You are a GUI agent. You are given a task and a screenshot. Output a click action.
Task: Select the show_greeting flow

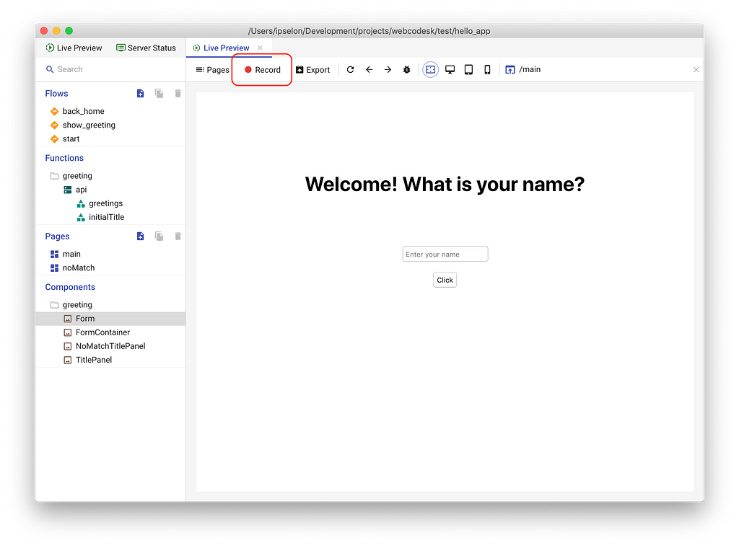pos(110,125)
